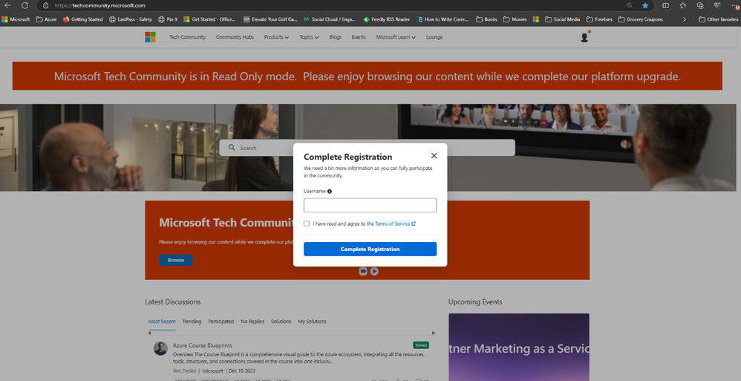Play the banner carousel
Image resolution: width=741 pixels, height=381 pixels.
(374, 271)
